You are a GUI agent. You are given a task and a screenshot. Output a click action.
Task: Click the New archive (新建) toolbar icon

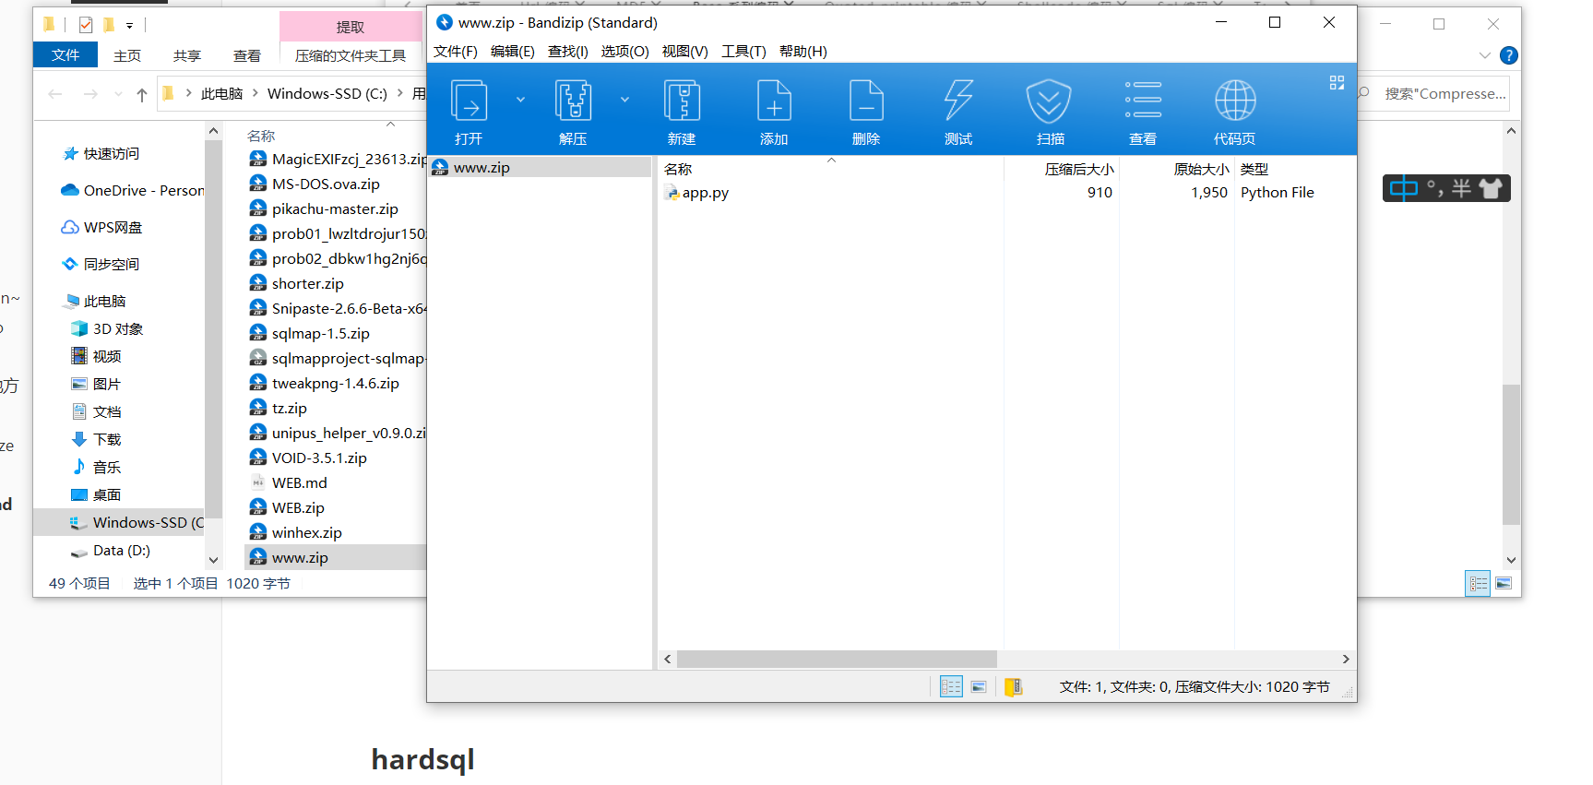tap(682, 111)
